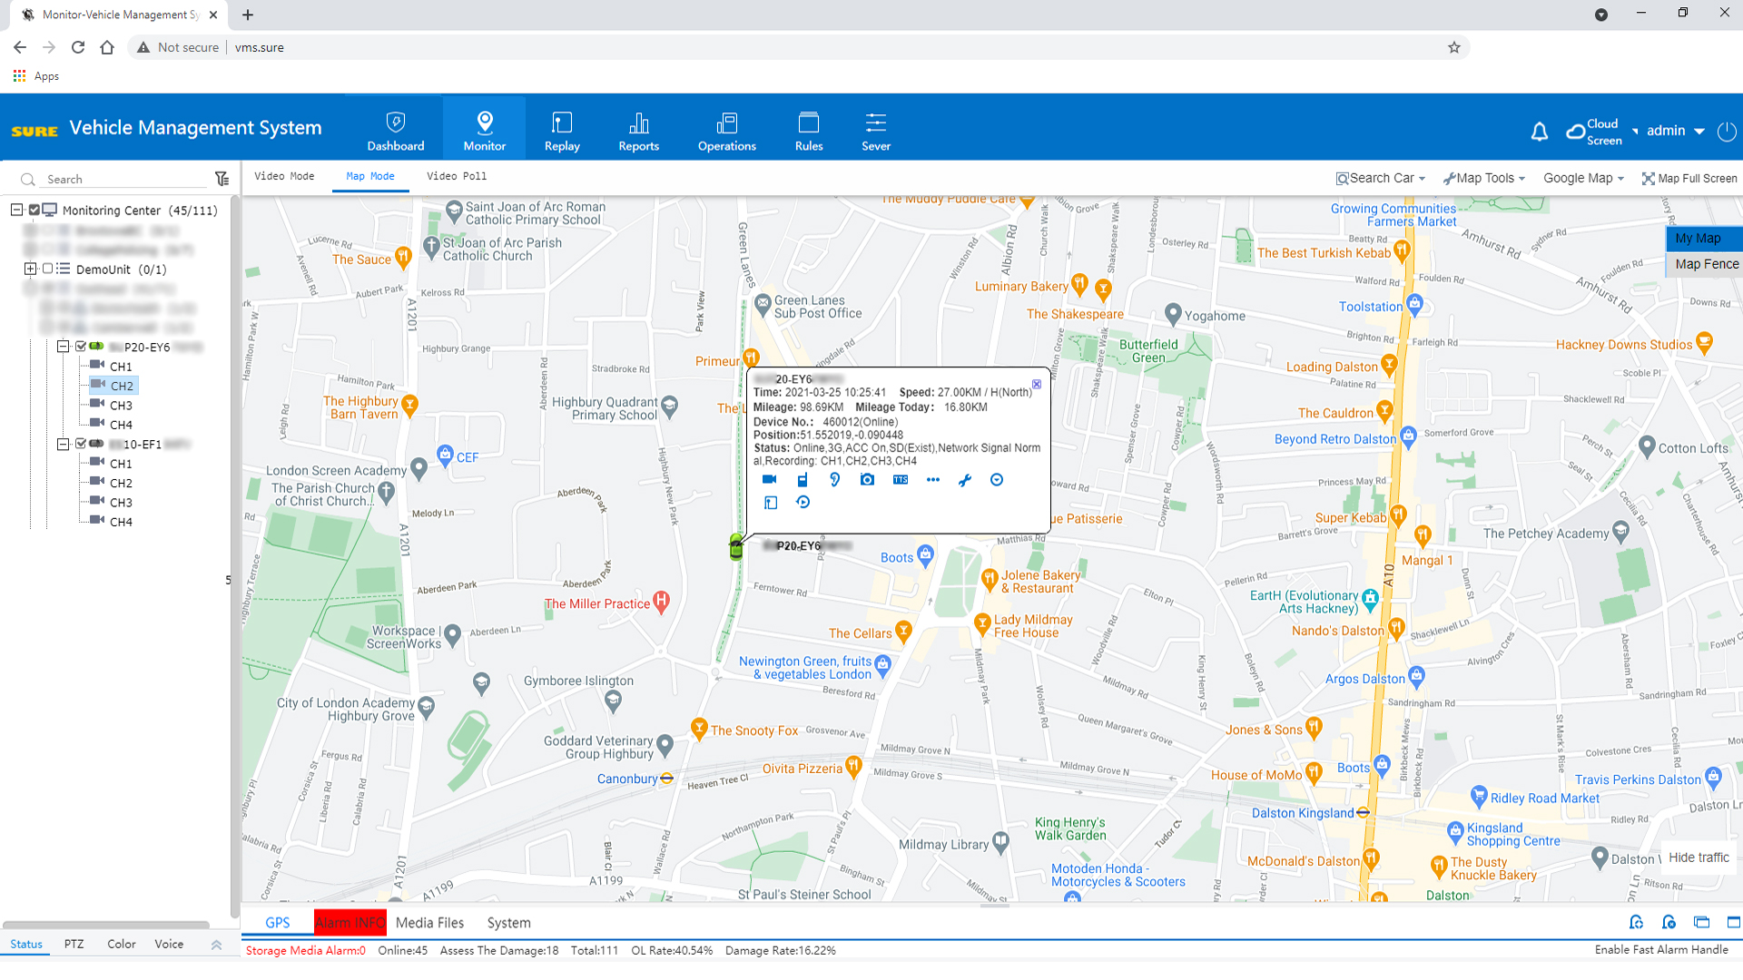Open the Media Files tab
Viewport: 1743px width, 980px height.
[x=429, y=923]
